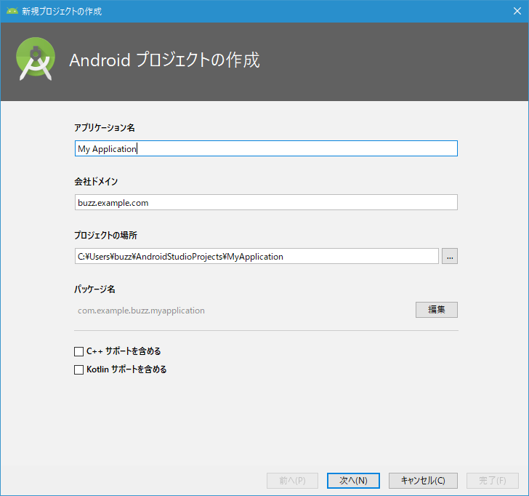Enable the Kotlin サポートを含める checkbox
This screenshot has width=529, height=496.
(79, 369)
